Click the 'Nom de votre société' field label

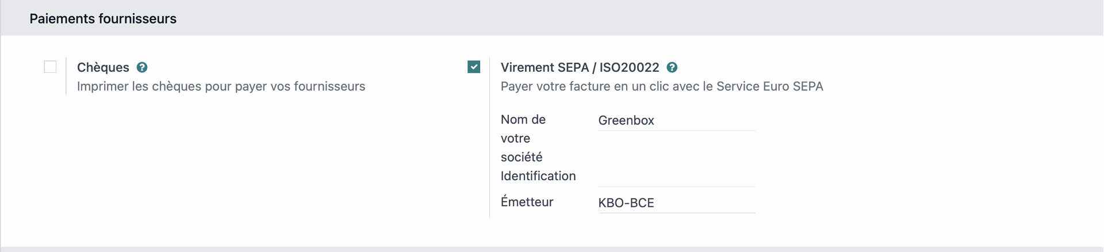click(522, 138)
